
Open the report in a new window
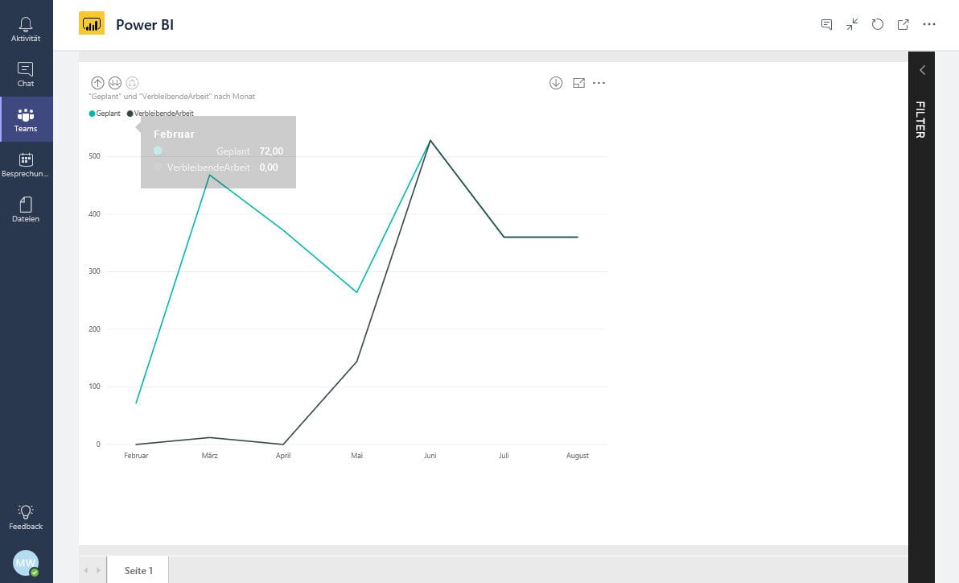pyautogui.click(x=903, y=24)
